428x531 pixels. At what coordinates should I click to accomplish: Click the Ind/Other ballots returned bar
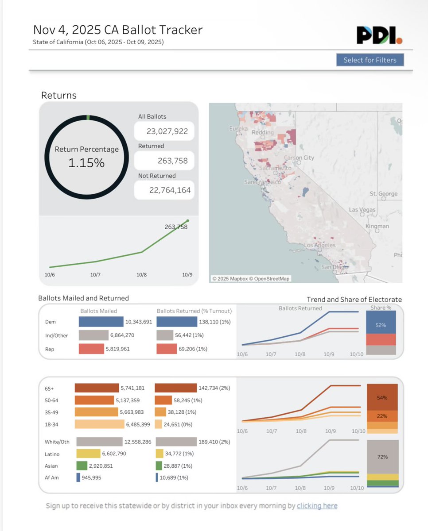164,335
